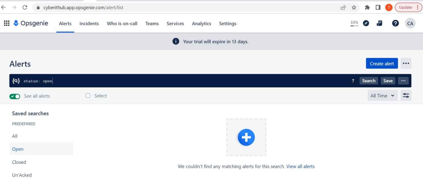Open the announcements feed icon
Screen dimensions: 423x183
point(379,23)
